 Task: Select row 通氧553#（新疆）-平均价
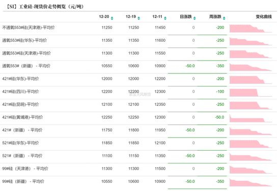[26, 66]
